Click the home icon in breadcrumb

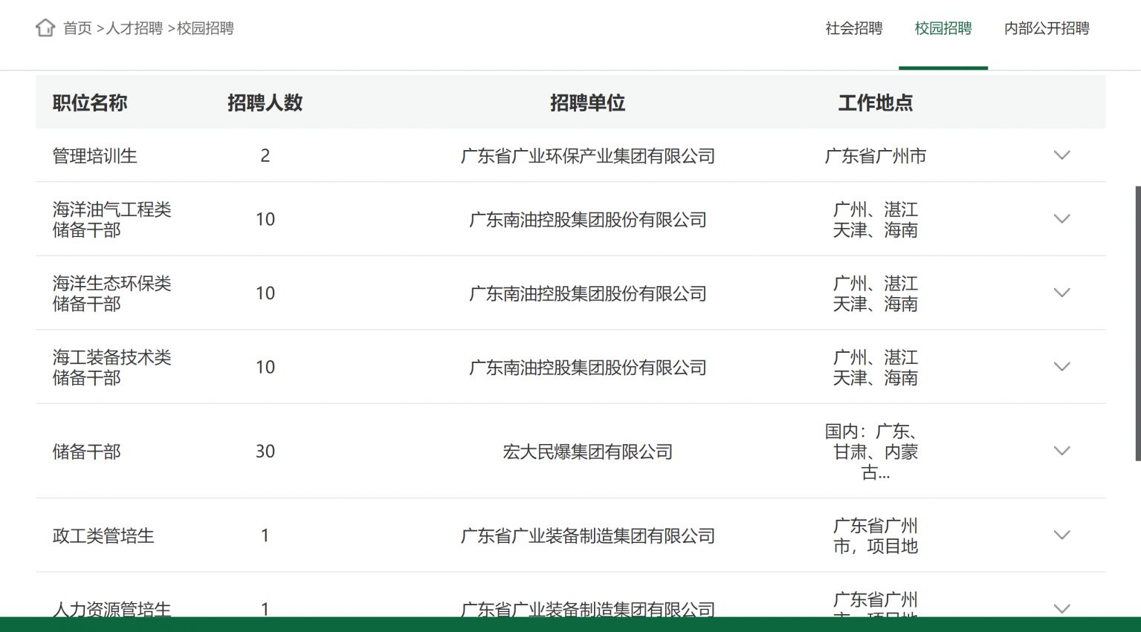(x=46, y=27)
